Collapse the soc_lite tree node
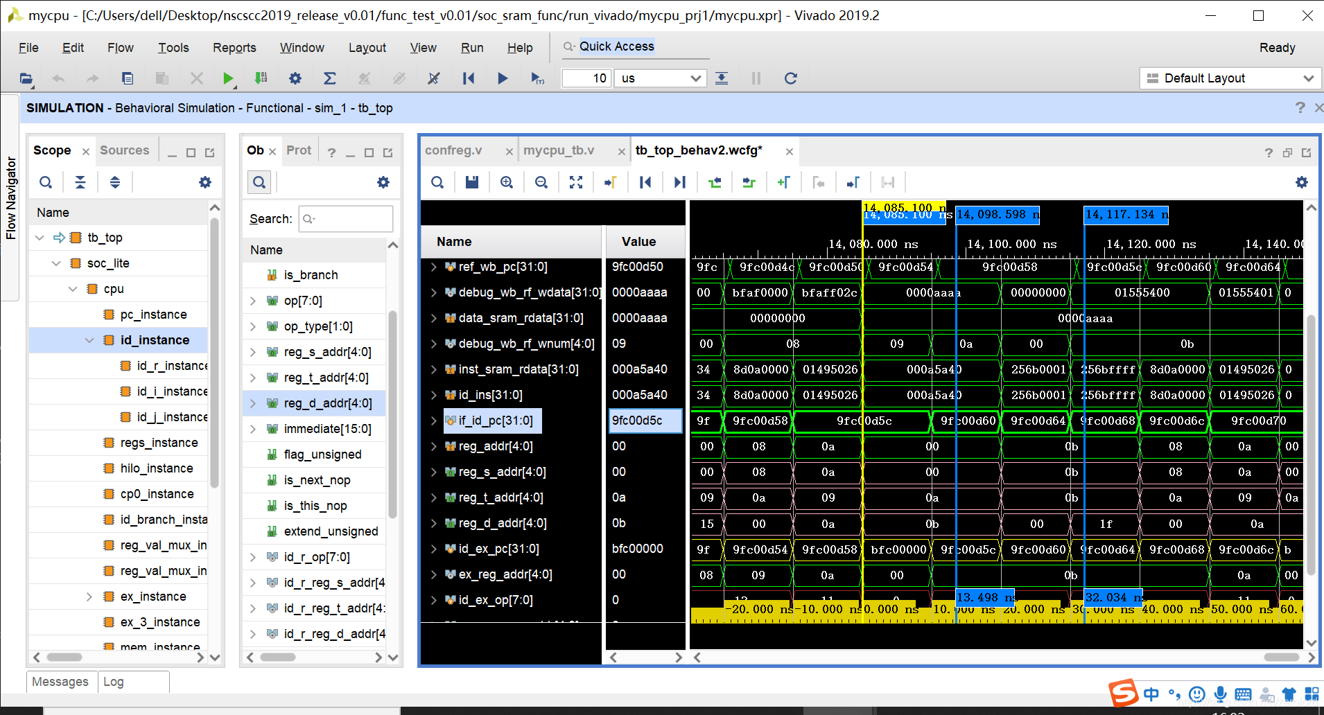Screen dimensions: 1324x715 click(x=56, y=263)
